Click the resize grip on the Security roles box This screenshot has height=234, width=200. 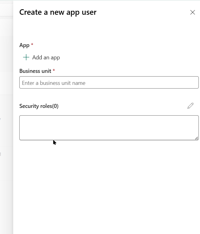[197, 138]
